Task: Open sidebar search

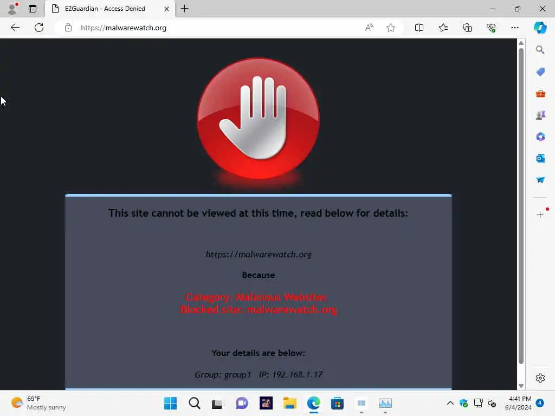Action: click(x=540, y=49)
